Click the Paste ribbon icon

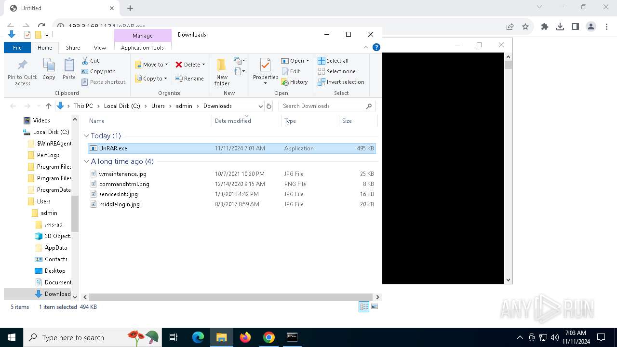tap(69, 69)
